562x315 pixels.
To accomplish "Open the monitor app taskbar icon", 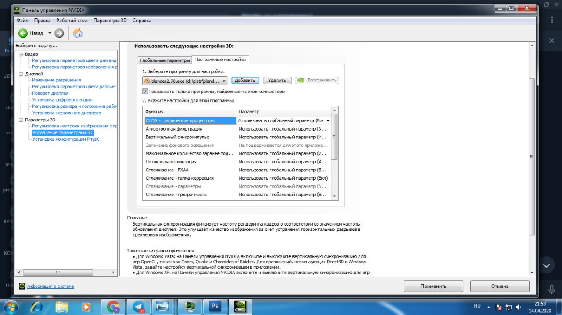I will point(190,306).
